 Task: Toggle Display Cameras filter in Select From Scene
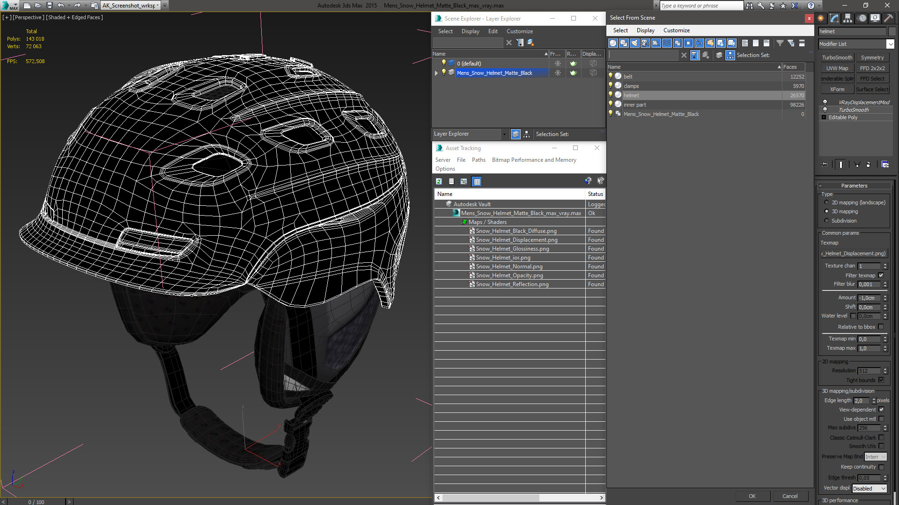coord(645,43)
